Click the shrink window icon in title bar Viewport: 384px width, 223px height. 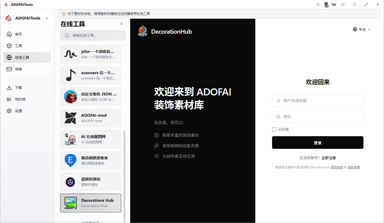(x=355, y=5)
